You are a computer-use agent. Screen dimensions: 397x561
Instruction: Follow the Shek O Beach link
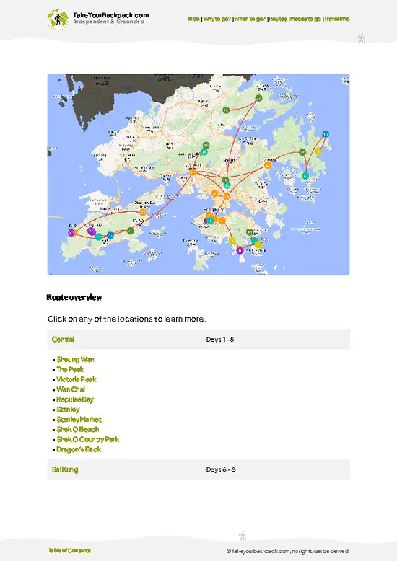[x=78, y=429]
